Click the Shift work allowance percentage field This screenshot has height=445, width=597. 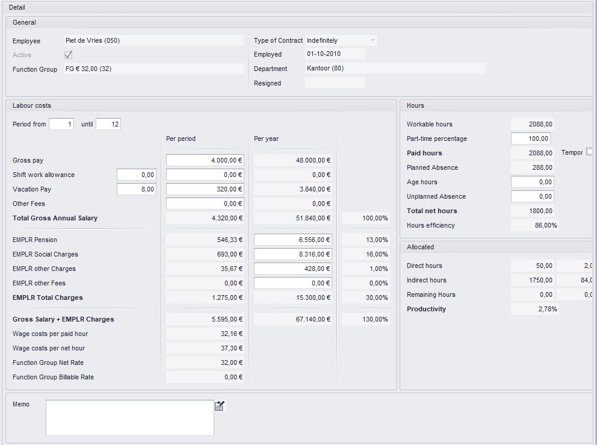[137, 175]
